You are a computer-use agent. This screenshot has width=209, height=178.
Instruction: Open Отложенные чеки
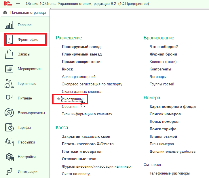tap(79, 159)
